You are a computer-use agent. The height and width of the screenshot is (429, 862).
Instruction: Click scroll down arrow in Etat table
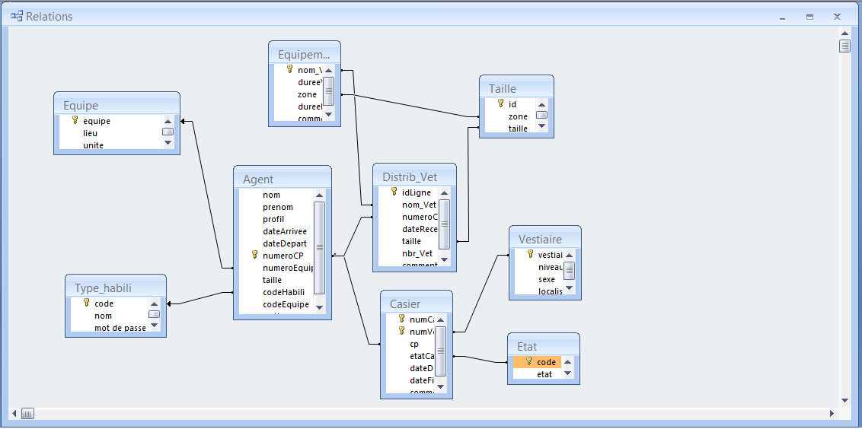(567, 373)
